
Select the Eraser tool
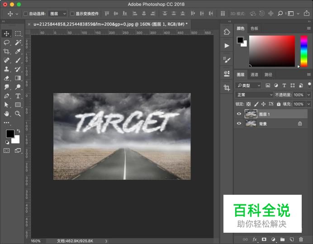(x=7, y=78)
